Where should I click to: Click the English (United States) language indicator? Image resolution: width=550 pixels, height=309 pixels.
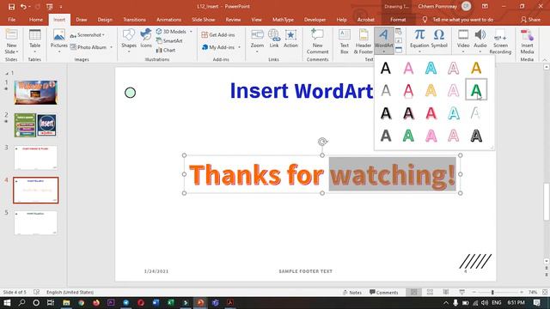[70, 292]
